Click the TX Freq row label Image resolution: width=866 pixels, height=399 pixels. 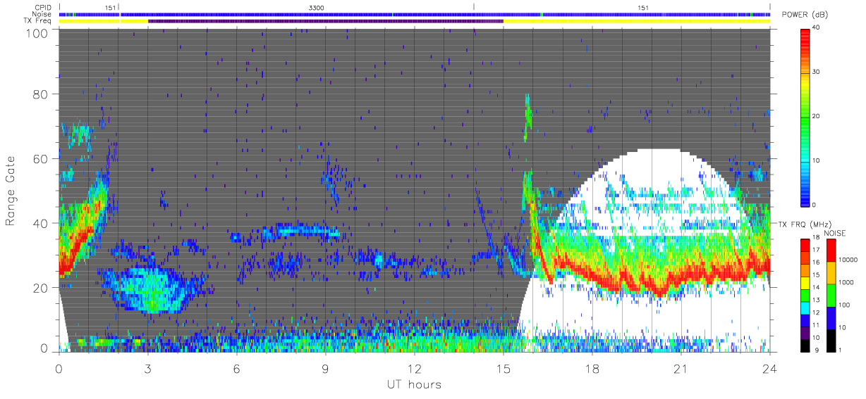[38, 21]
